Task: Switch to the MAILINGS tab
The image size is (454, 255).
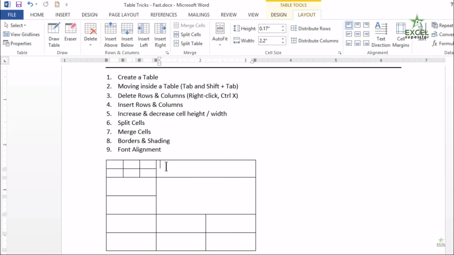Action: (199, 15)
